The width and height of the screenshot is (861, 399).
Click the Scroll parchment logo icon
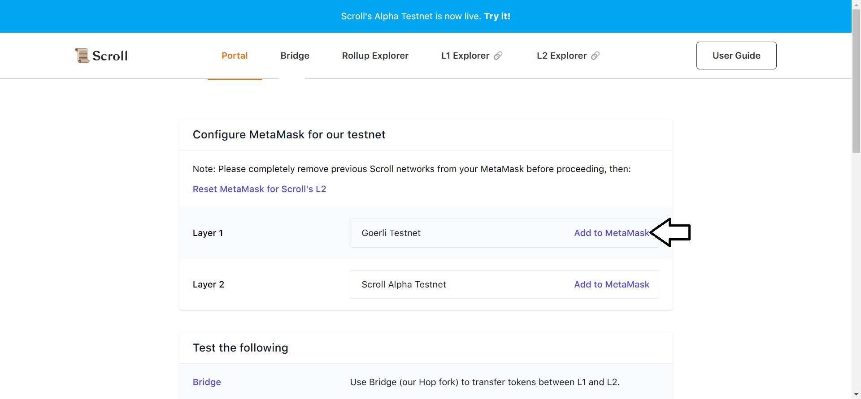(x=82, y=56)
